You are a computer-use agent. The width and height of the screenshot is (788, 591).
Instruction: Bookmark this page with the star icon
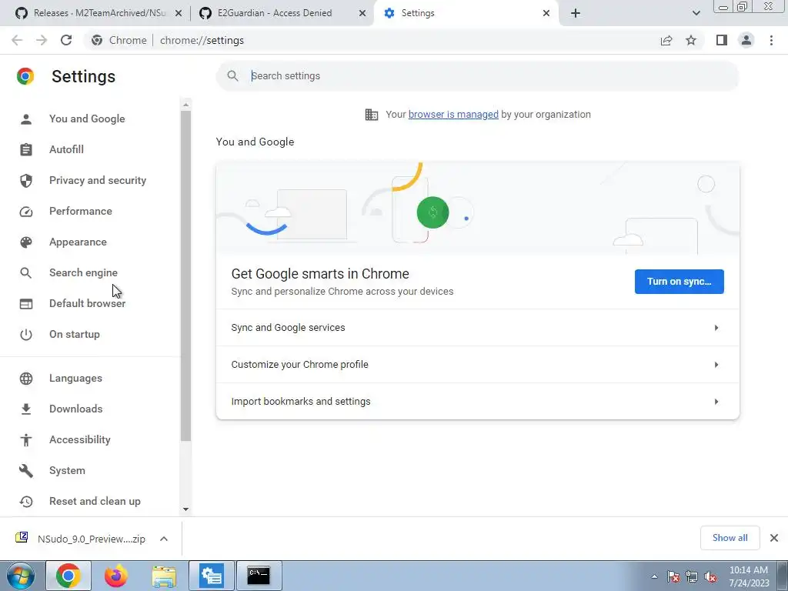pyautogui.click(x=691, y=40)
